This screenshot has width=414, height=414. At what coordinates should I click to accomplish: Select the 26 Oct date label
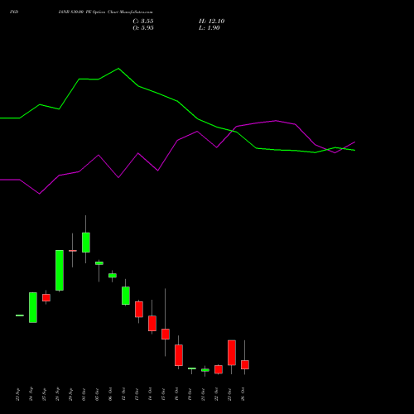coord(243,394)
